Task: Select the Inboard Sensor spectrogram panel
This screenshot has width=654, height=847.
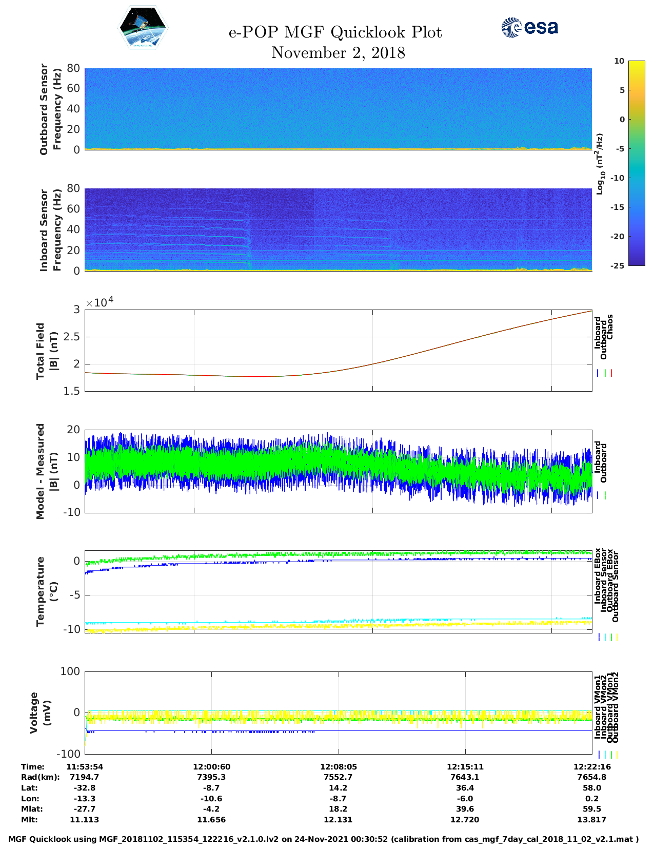Action: [338, 229]
